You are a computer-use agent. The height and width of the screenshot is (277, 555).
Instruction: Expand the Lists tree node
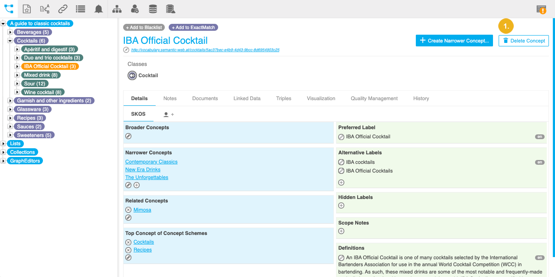click(3, 143)
